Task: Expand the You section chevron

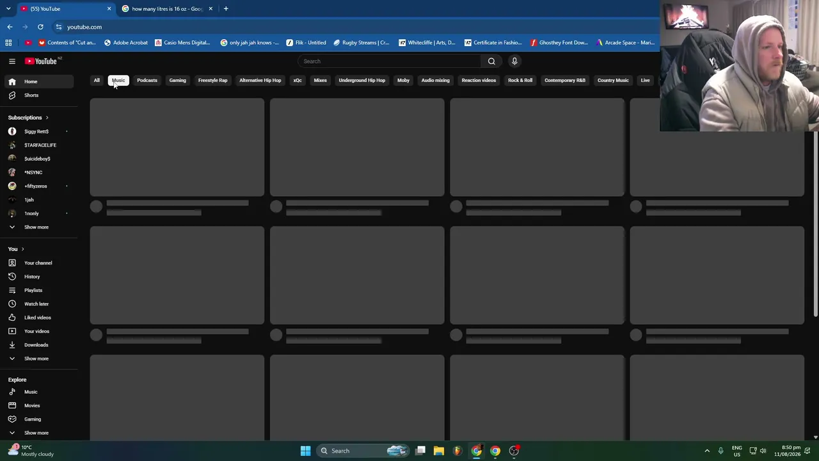Action: click(22, 249)
